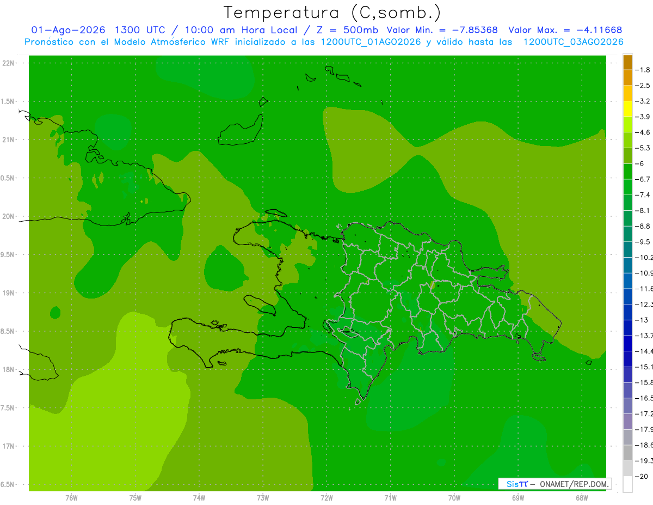The image size is (653, 505).
Task: Select the lime swatch between -3.9 and -4.6
Action: tap(627, 125)
